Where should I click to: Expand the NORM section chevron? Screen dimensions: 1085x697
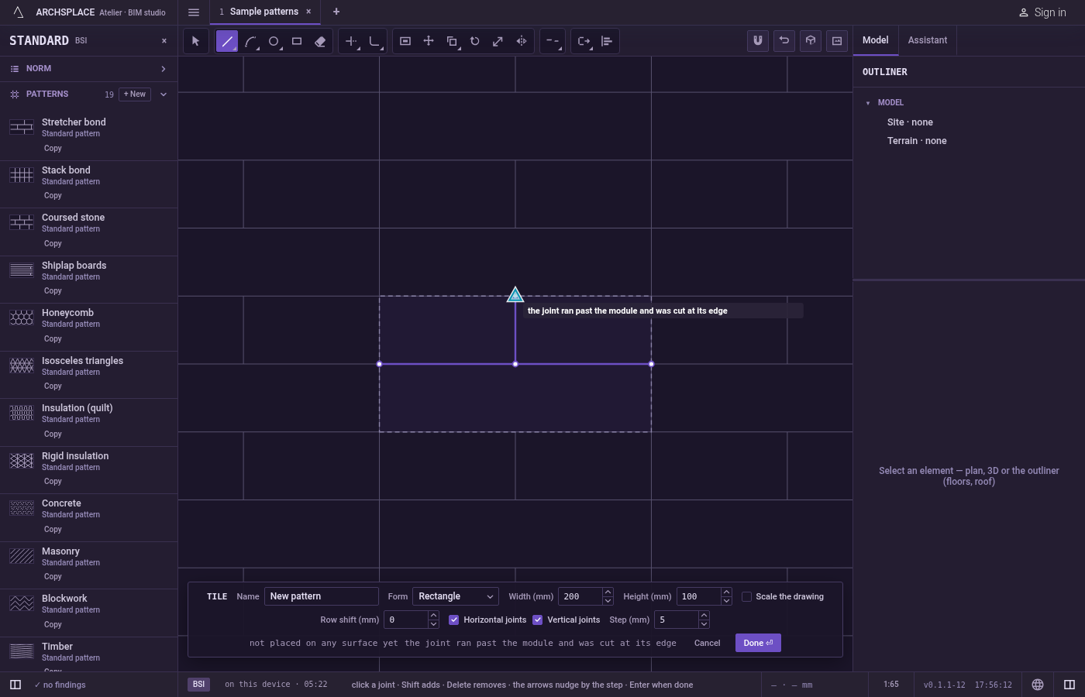(164, 69)
